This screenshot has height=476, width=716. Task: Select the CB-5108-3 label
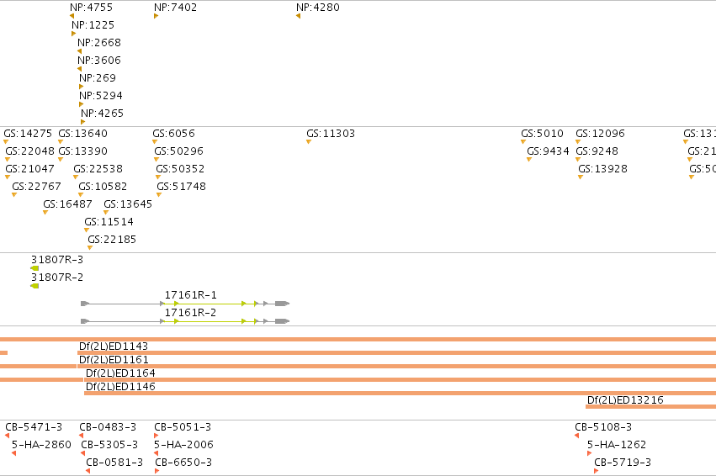coord(603,427)
